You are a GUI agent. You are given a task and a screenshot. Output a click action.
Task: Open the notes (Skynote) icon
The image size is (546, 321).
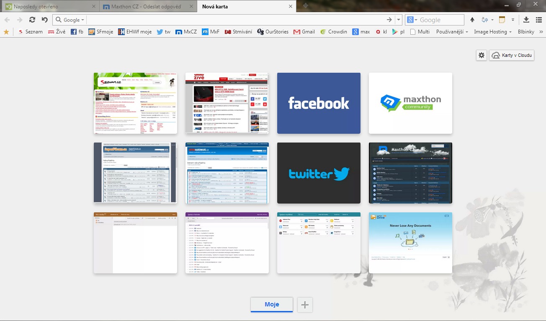502,20
